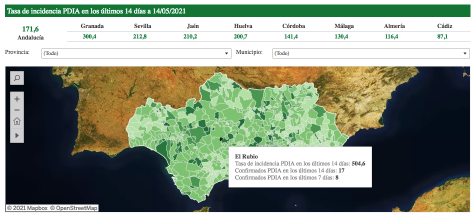Open the OpenStreetMap attribution link
Image resolution: width=473 pixels, height=214 pixels.
click(74, 207)
